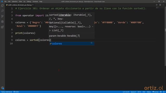
Task: Open the Edit menu
Action: click(x=9, y=2)
